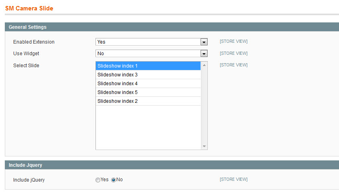Click the Use Widget label

pos(26,54)
